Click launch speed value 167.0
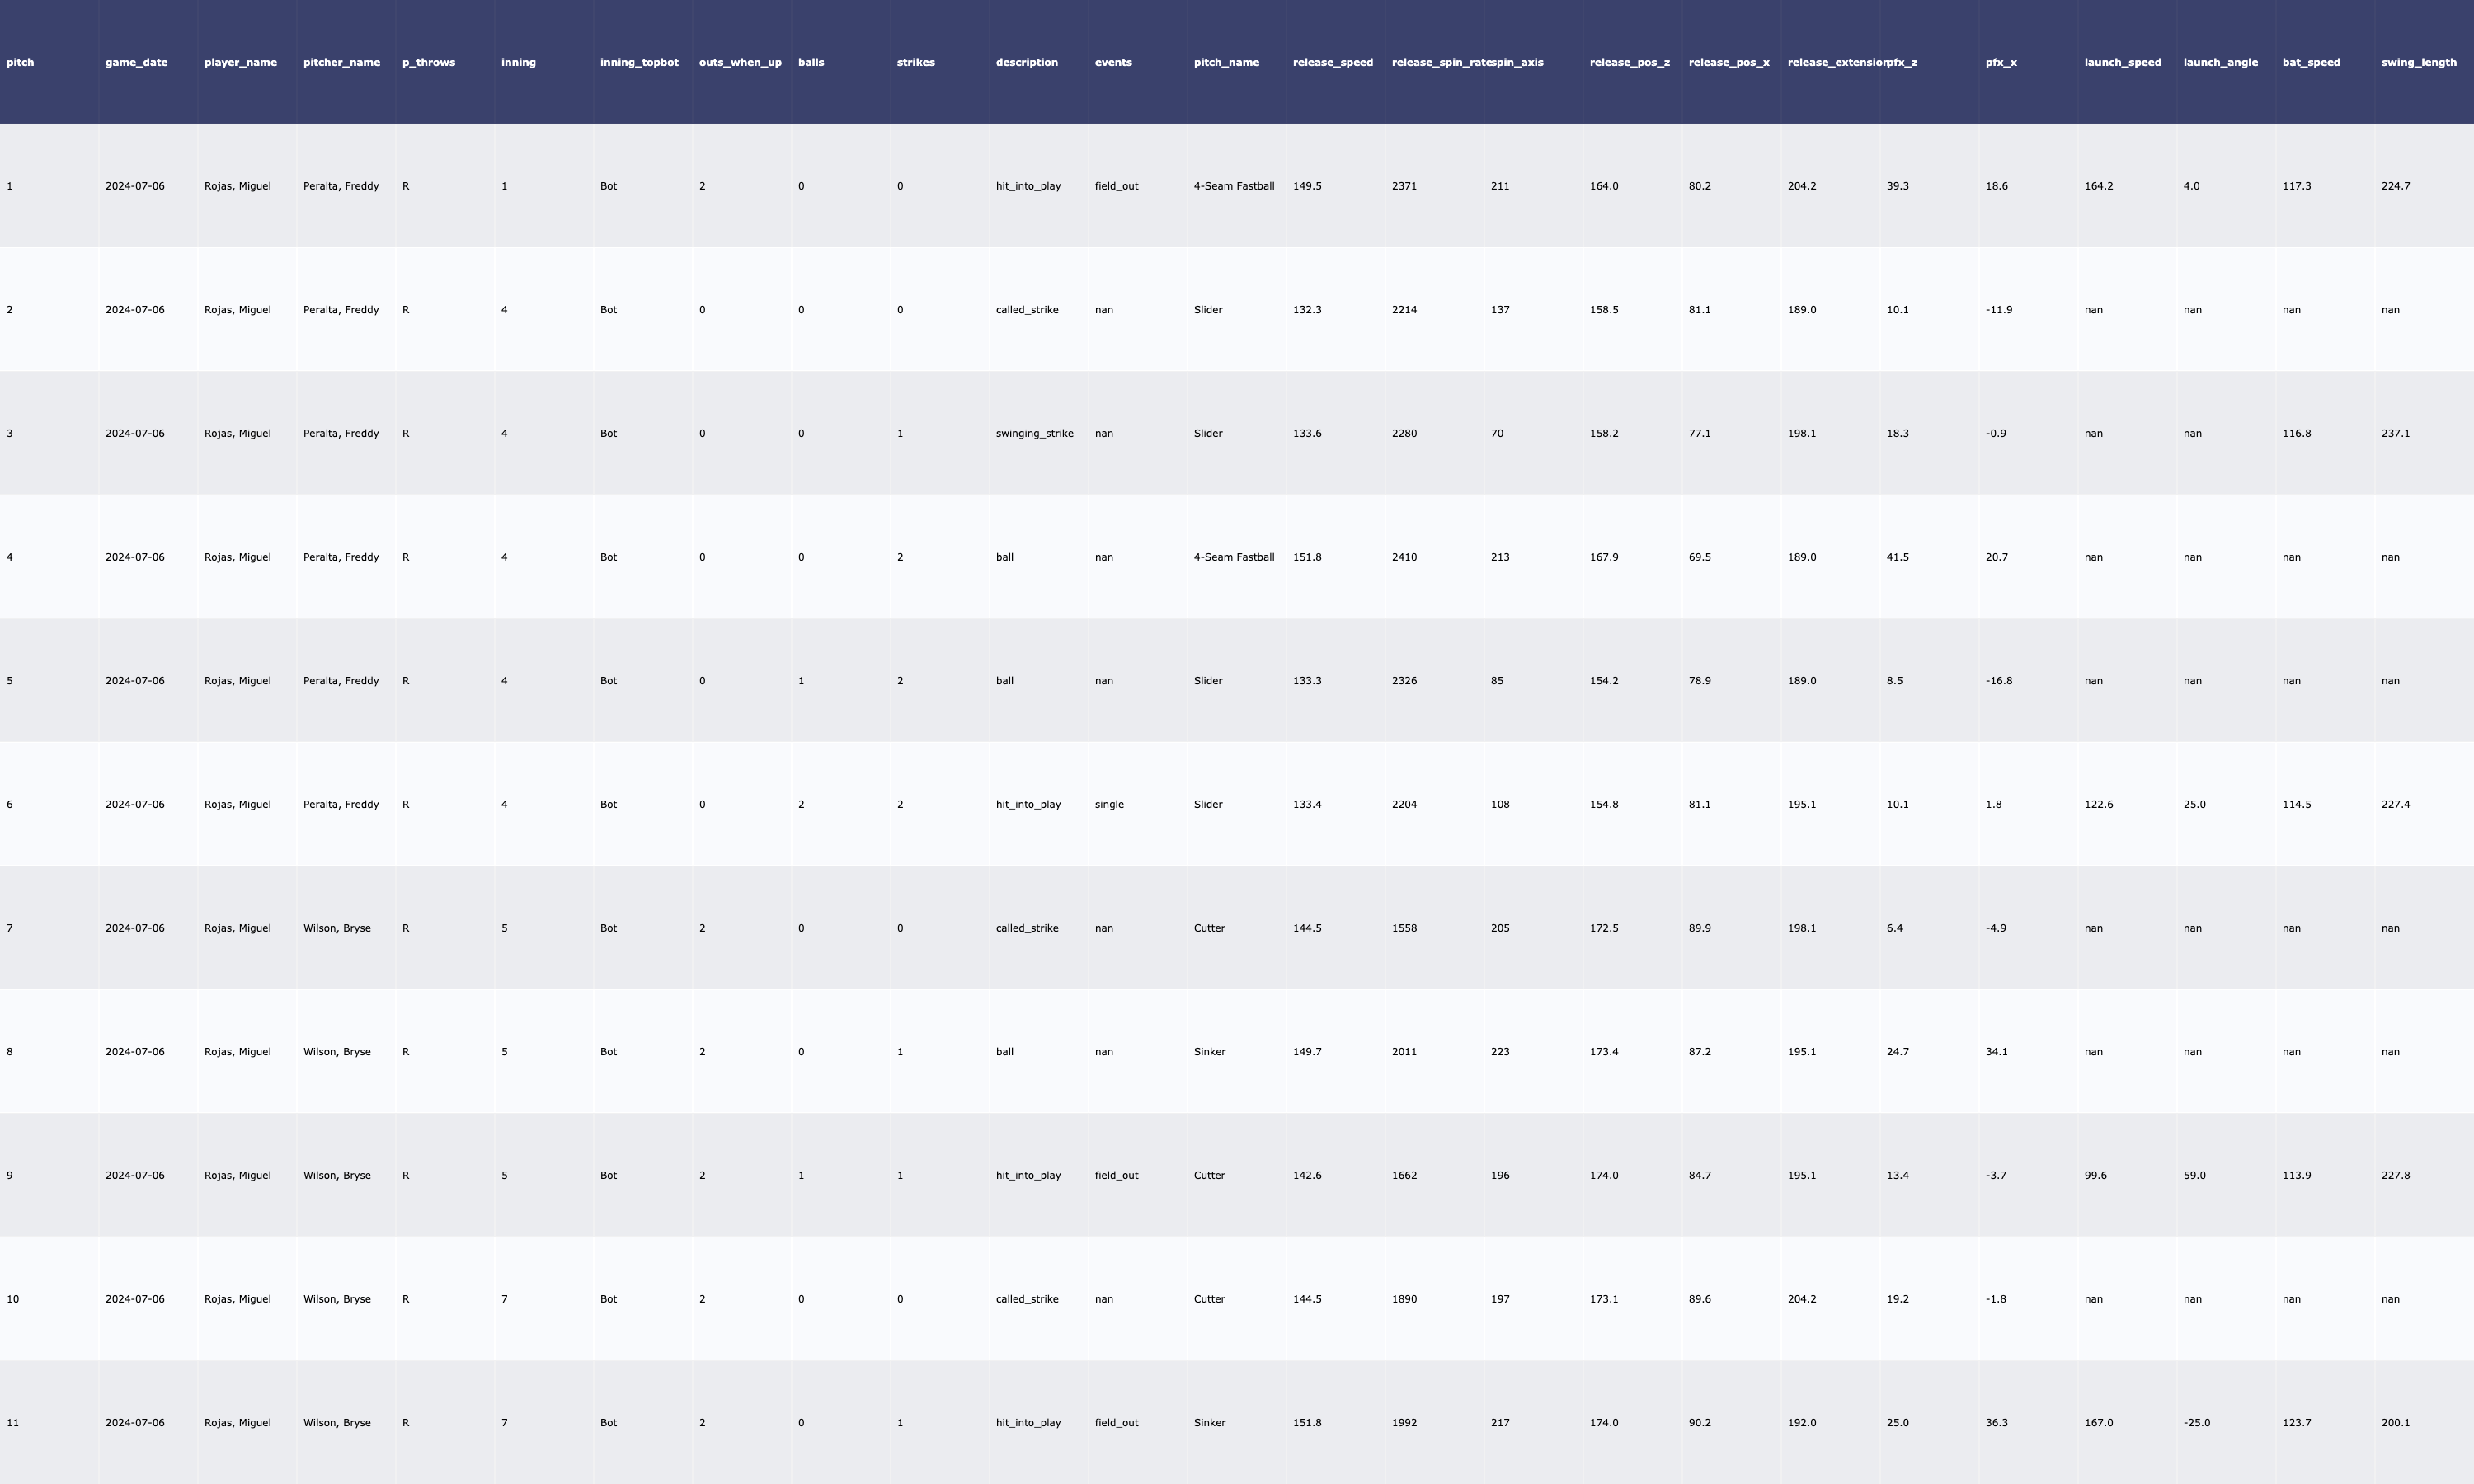Viewport: 2474px width, 1484px height. (2098, 1422)
